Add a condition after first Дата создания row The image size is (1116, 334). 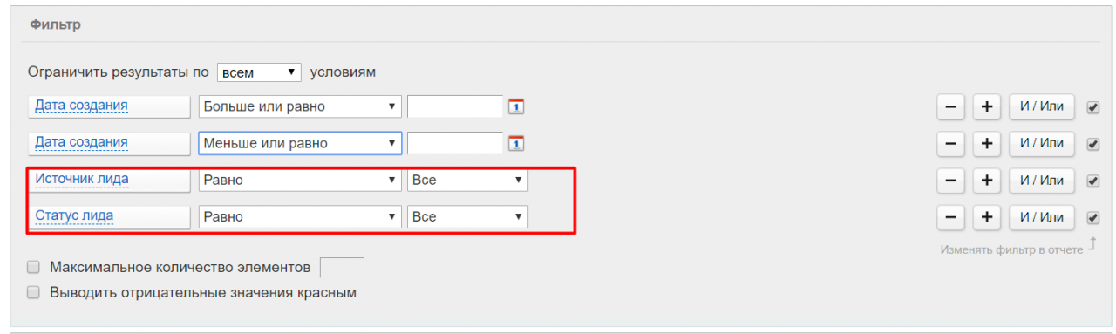tap(986, 106)
